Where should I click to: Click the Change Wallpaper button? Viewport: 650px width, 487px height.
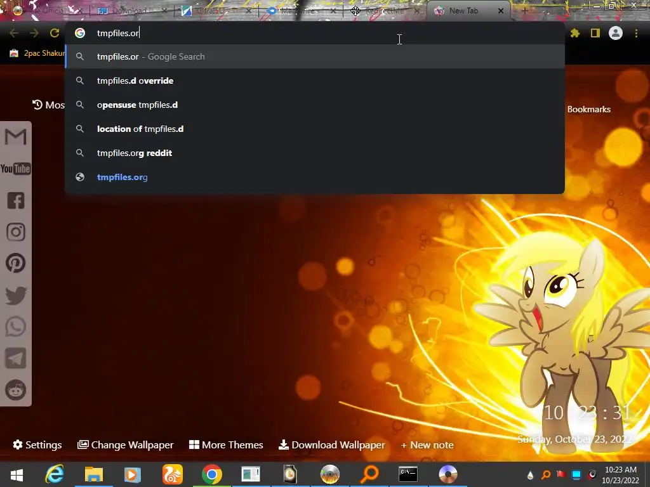point(126,445)
